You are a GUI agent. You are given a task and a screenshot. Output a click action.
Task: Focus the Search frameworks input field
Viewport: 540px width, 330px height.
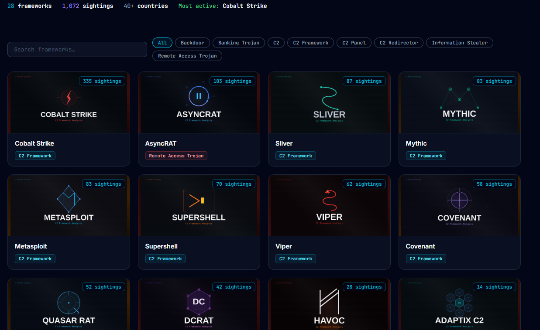point(77,49)
